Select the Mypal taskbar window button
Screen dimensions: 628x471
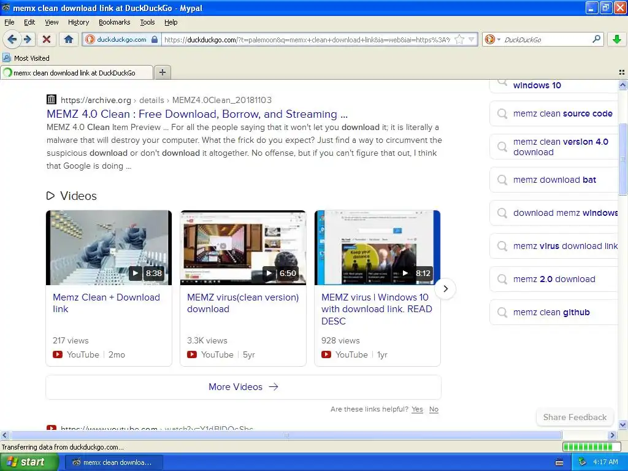114,462
